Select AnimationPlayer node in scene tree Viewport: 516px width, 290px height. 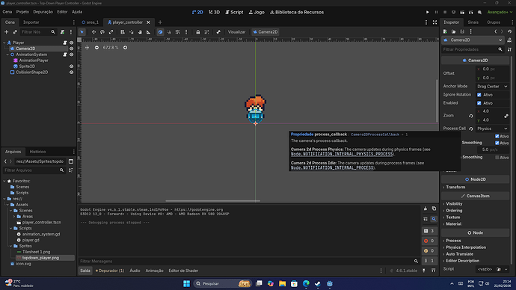pyautogui.click(x=34, y=61)
